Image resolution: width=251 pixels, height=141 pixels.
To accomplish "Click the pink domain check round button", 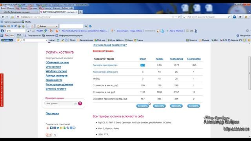I will click(80, 103).
